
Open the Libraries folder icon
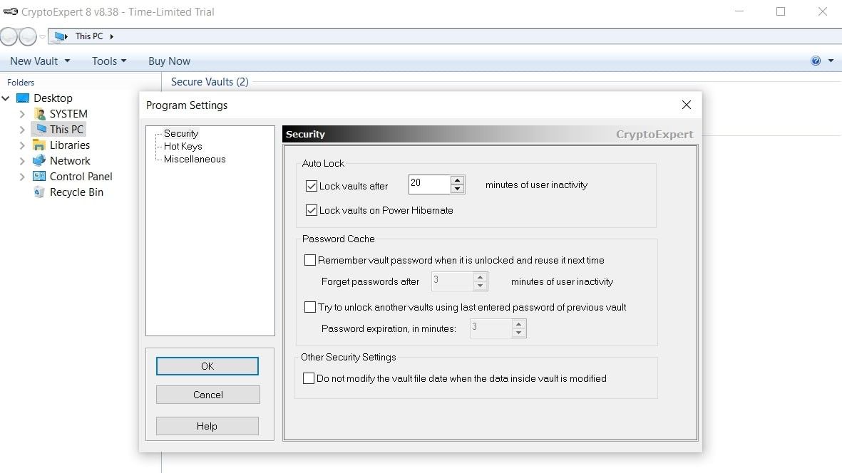38,145
